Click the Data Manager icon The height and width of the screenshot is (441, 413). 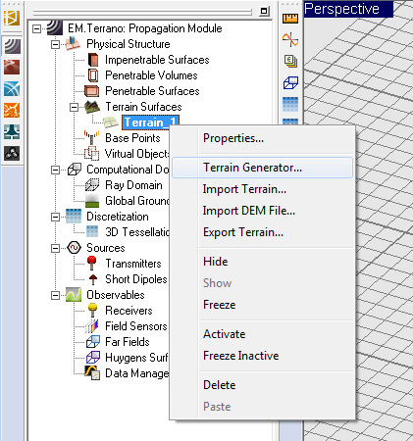tap(92, 372)
